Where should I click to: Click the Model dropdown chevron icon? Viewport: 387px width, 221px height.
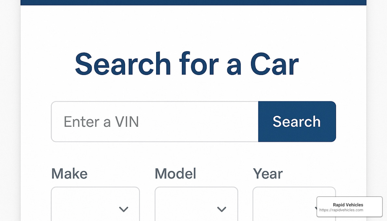tap(222, 210)
